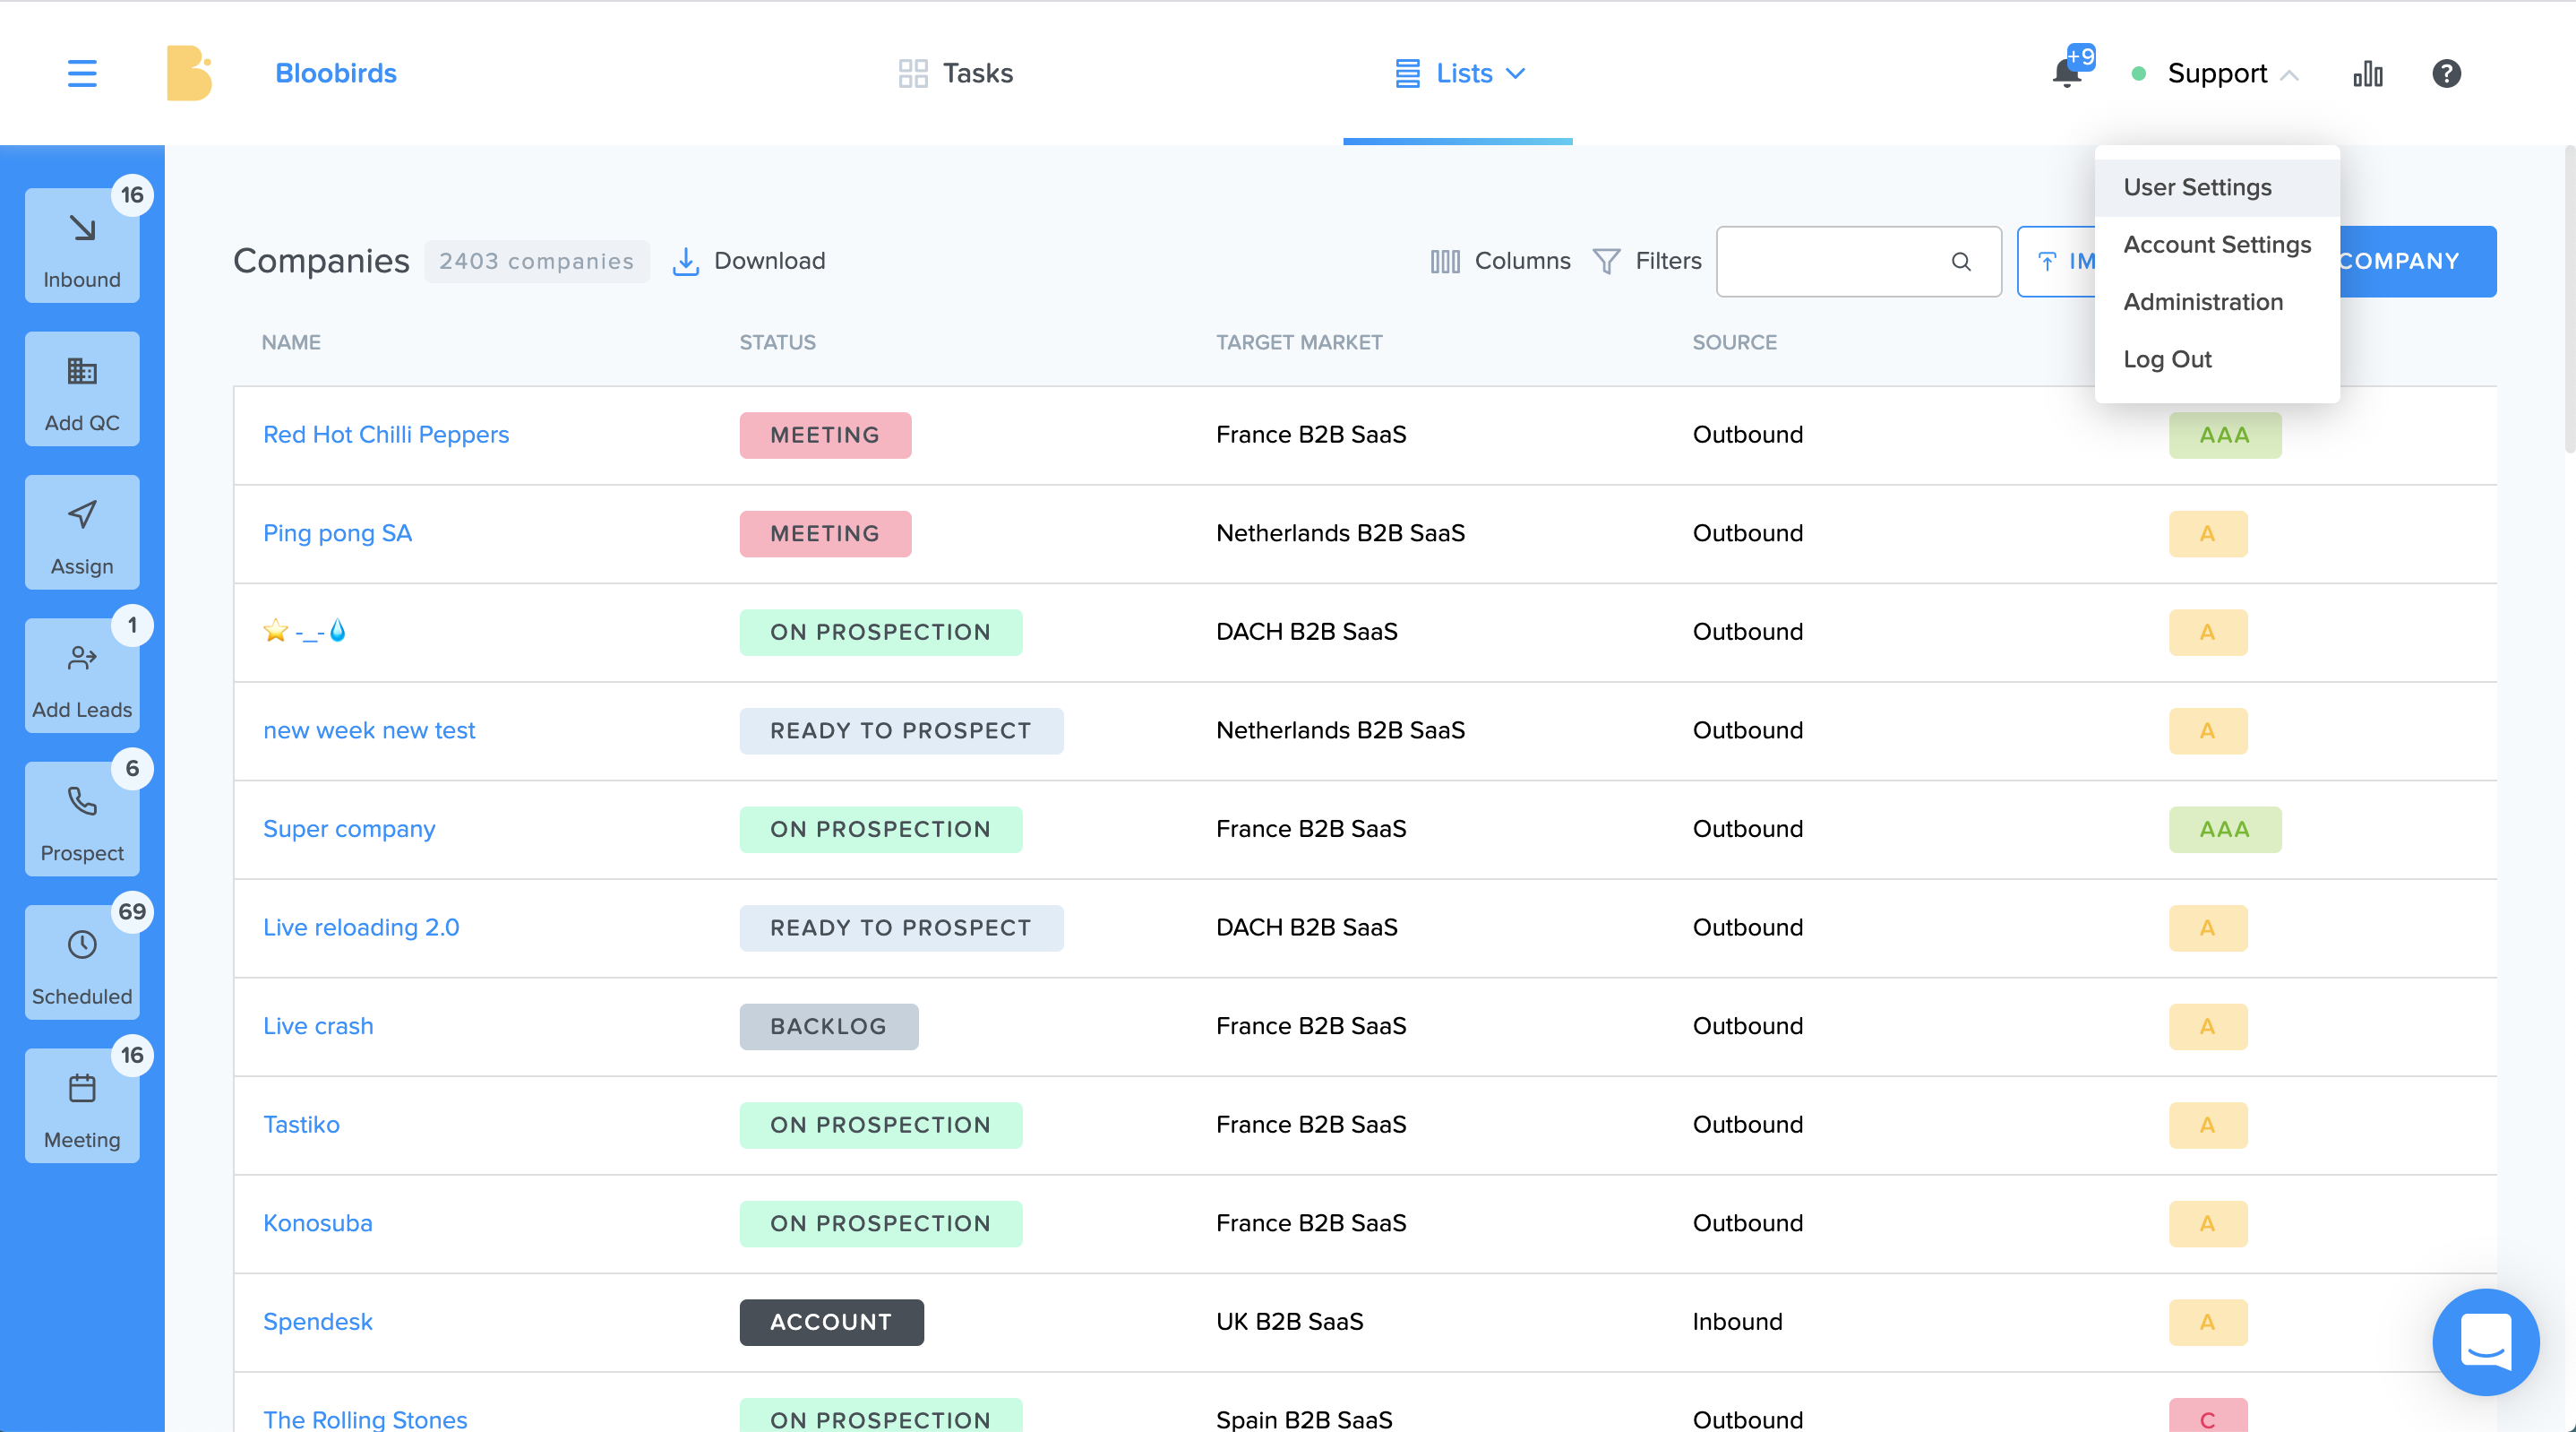Click the Filters funnel icon
The image size is (2576, 1432).
pyautogui.click(x=1606, y=261)
